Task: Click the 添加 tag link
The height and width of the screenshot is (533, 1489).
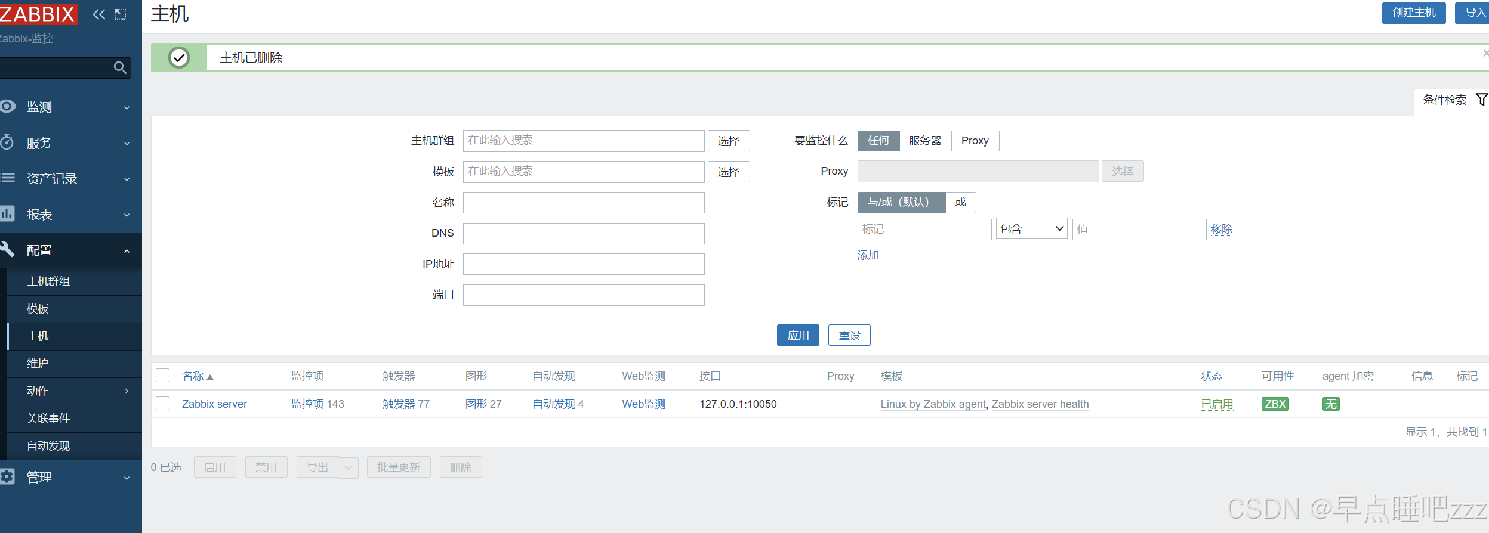Action: (x=868, y=255)
